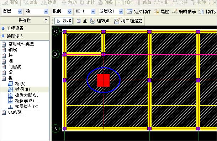Select 楼层板带(H) in the tree
The width and height of the screenshot is (217, 141).
[23, 107]
